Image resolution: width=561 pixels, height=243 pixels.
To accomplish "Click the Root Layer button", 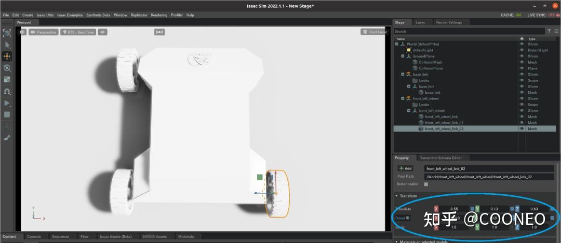I will tap(375, 32).
